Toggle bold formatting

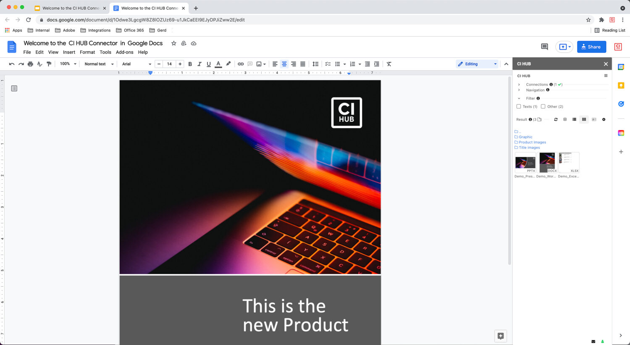point(190,64)
